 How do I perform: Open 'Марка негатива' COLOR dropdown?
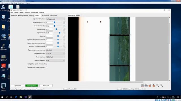[55, 54]
